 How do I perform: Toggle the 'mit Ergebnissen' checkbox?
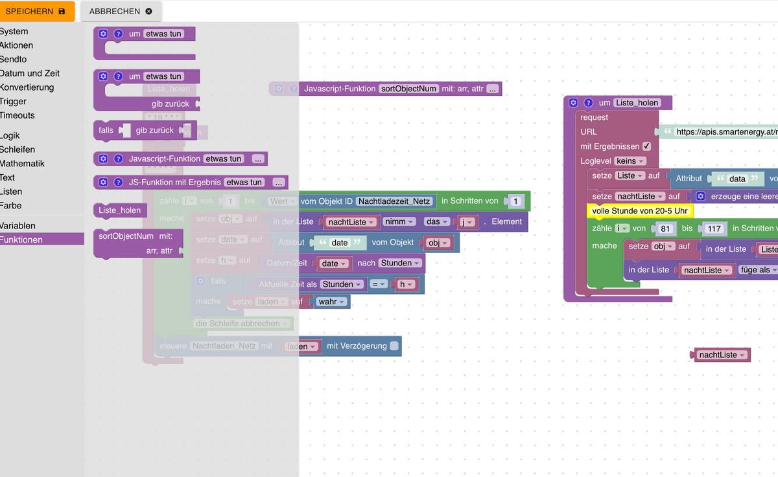pyautogui.click(x=646, y=146)
